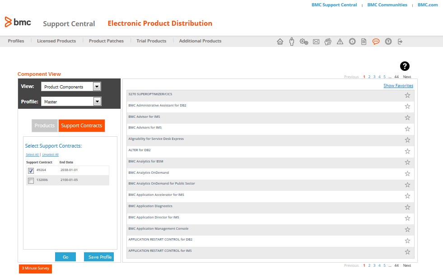Click the envelope mail icon
The image size is (443, 278).
tap(316, 42)
